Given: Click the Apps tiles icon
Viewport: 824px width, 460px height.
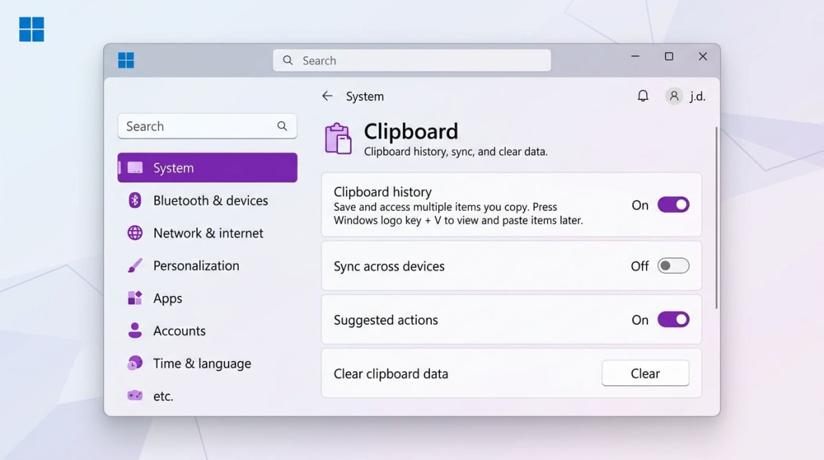Looking at the screenshot, I should click(135, 298).
